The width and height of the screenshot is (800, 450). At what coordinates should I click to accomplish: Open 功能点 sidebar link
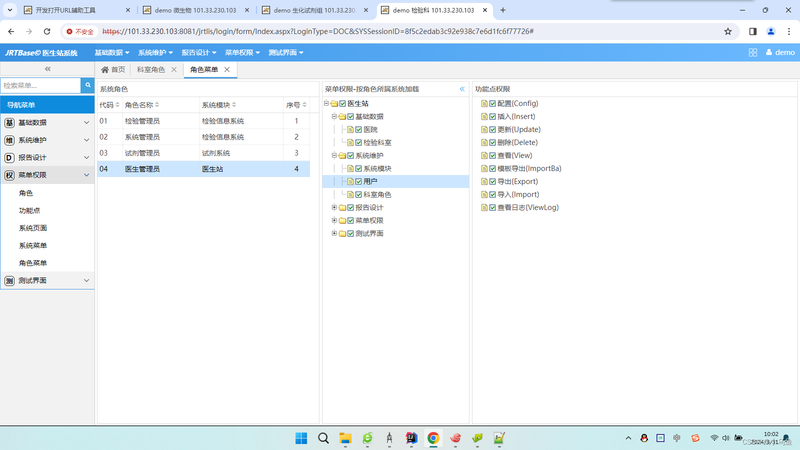[x=29, y=210]
